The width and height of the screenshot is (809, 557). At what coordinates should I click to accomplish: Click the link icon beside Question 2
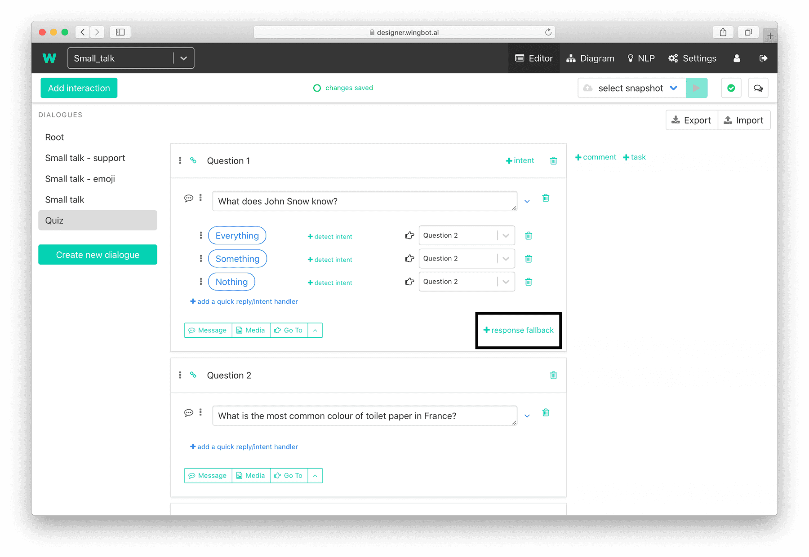193,375
